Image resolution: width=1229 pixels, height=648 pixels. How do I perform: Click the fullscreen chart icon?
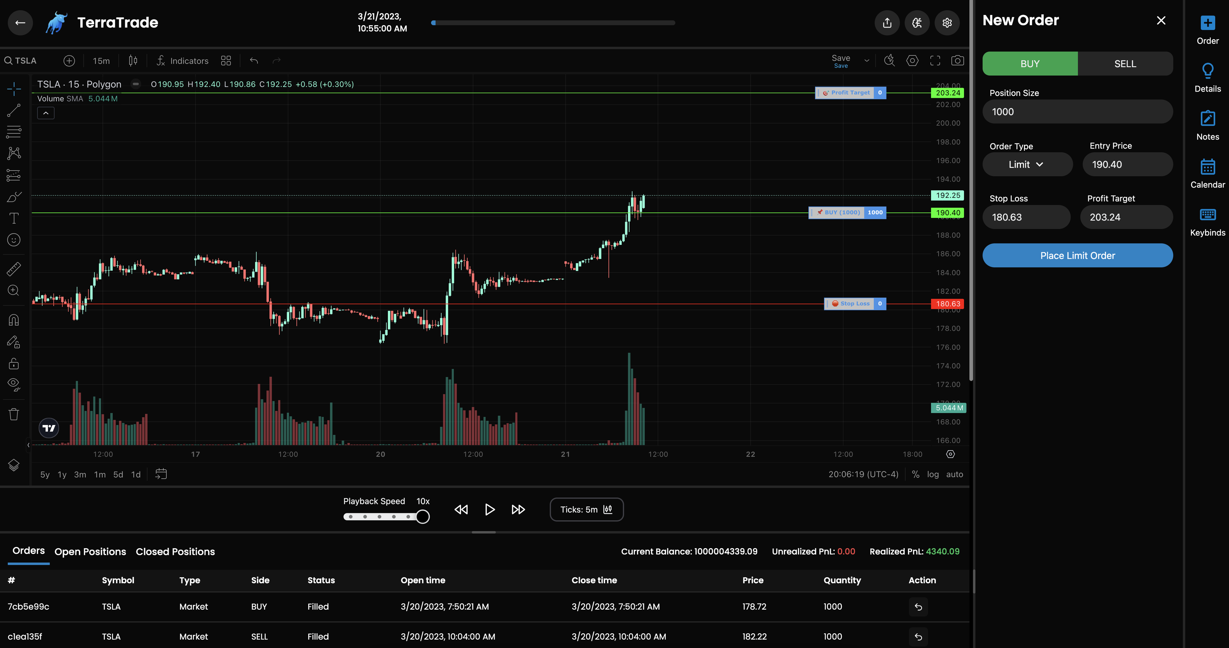(x=935, y=60)
